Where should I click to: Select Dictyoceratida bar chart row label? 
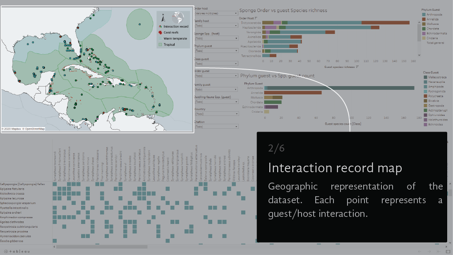click(x=250, y=23)
